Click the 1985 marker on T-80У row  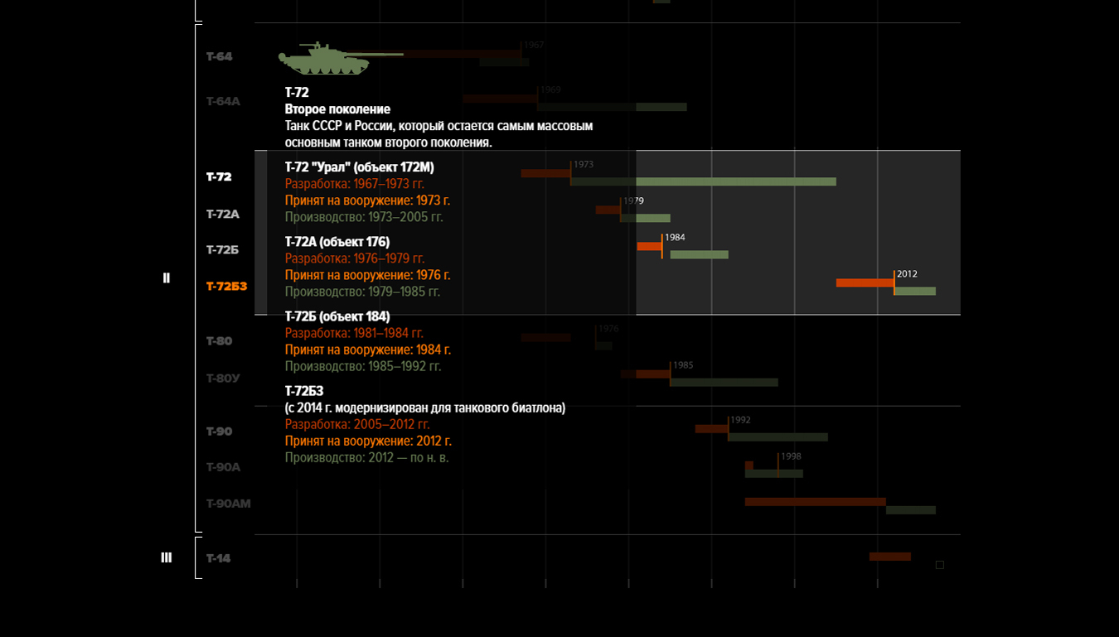(683, 365)
